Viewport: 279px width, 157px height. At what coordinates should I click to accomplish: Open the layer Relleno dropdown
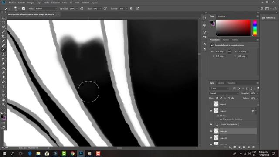(x=257, y=98)
